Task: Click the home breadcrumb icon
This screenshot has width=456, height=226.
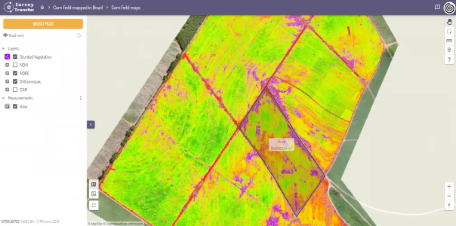Action: (42, 7)
